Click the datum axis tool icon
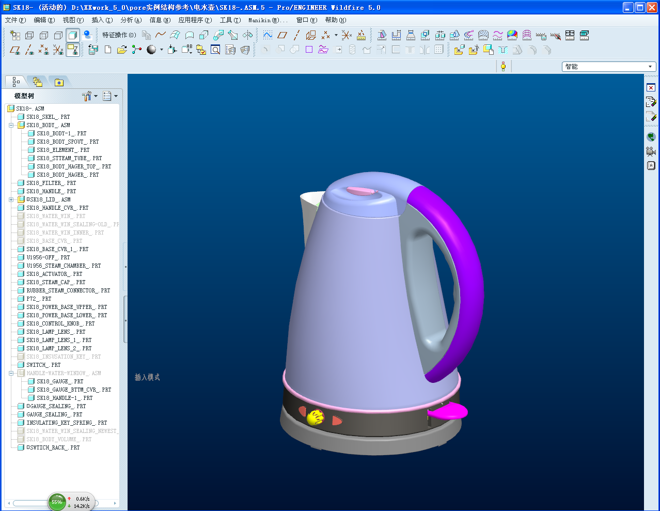This screenshot has height=511, width=660. pyautogui.click(x=296, y=35)
